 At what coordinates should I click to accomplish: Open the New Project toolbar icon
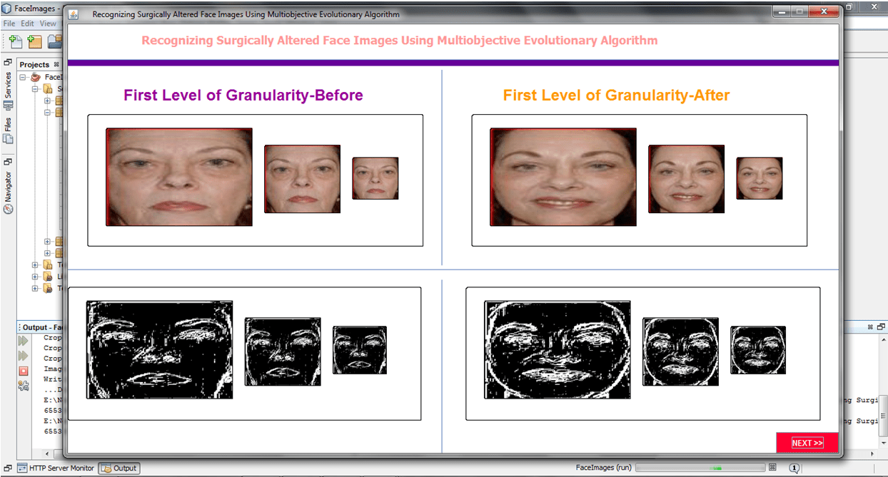[34, 41]
